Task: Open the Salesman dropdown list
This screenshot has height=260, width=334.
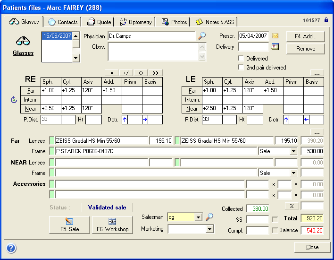Action: coord(198,217)
